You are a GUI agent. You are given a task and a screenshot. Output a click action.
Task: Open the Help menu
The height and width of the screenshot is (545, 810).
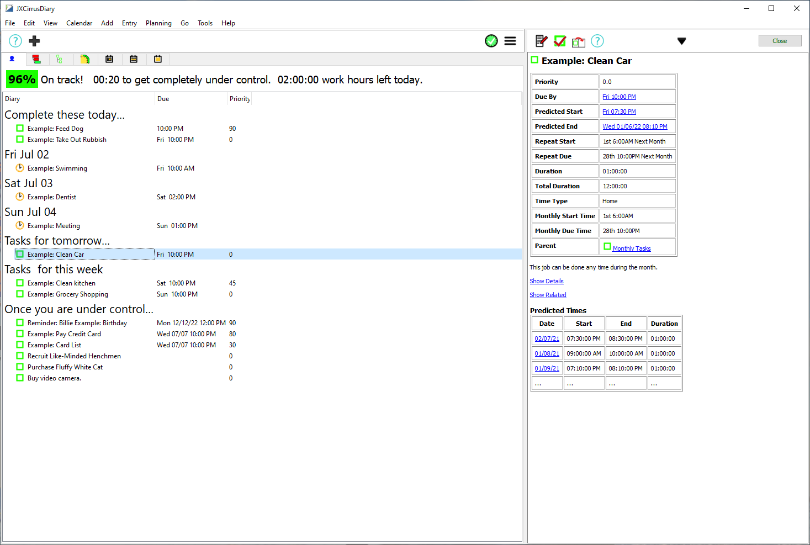coord(228,23)
